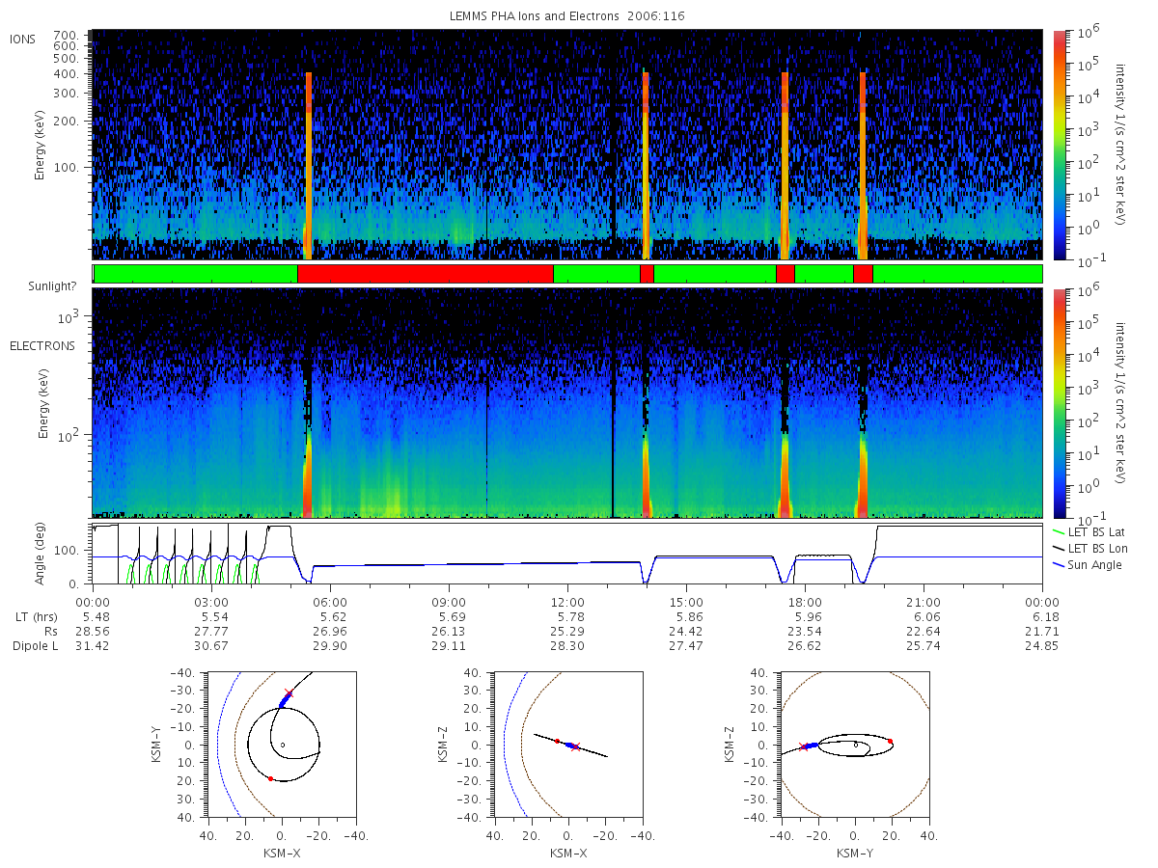Click the '18:00' time tick label
The width and height of the screenshot is (1158, 868).
point(805,602)
